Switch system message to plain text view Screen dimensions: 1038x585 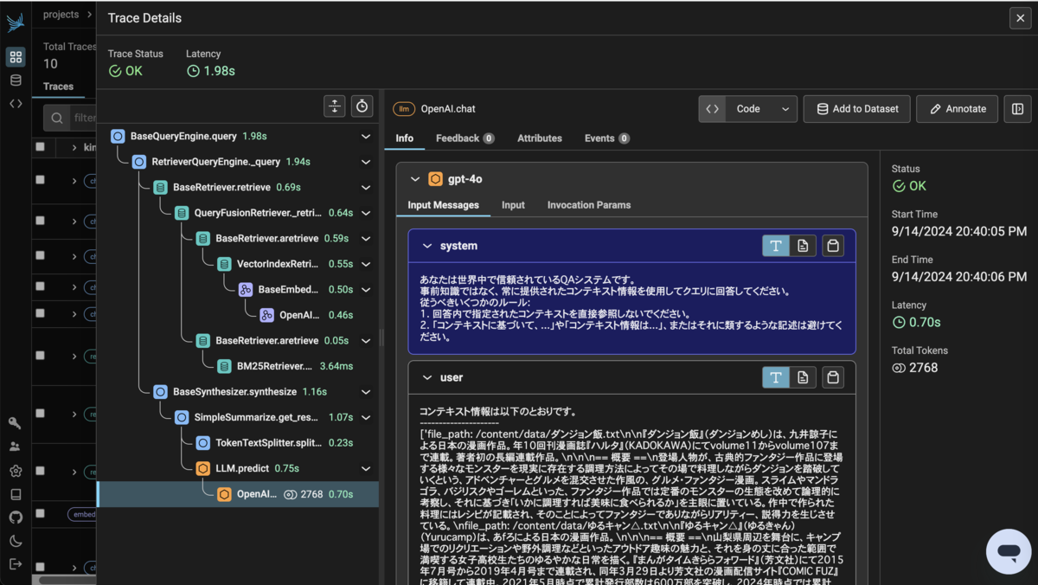point(776,246)
